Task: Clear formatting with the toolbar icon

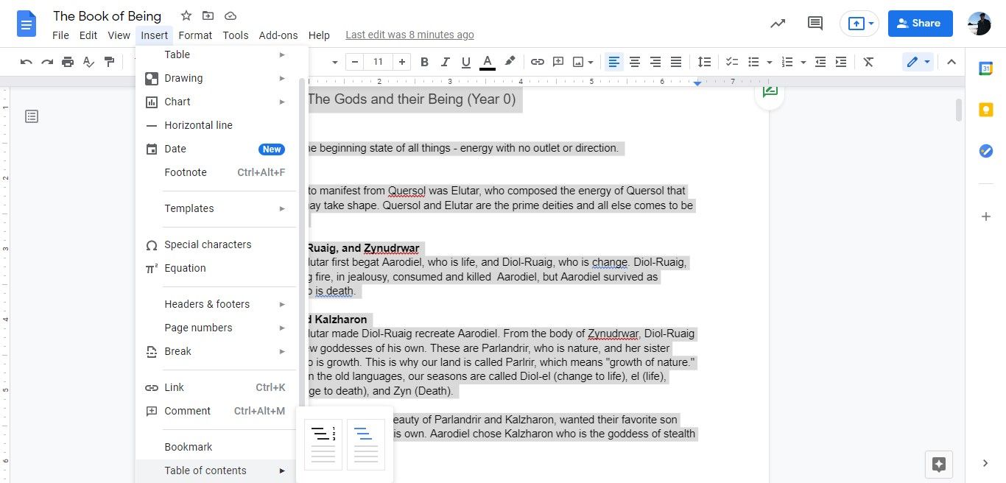Action: pos(868,62)
